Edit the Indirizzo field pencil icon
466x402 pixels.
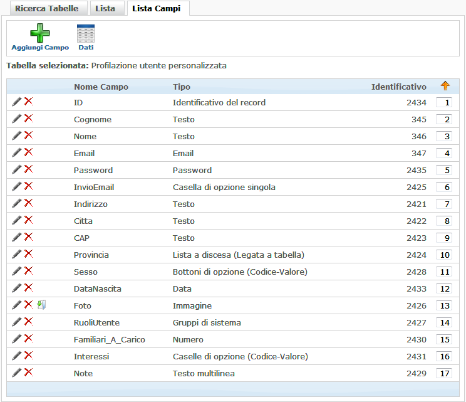point(17,204)
